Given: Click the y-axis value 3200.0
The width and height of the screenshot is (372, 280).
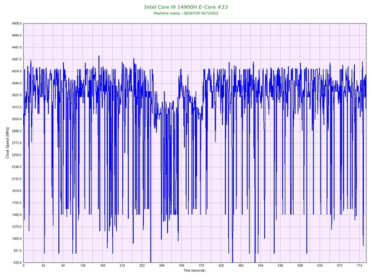Looking at the screenshot, I should (x=17, y=119).
